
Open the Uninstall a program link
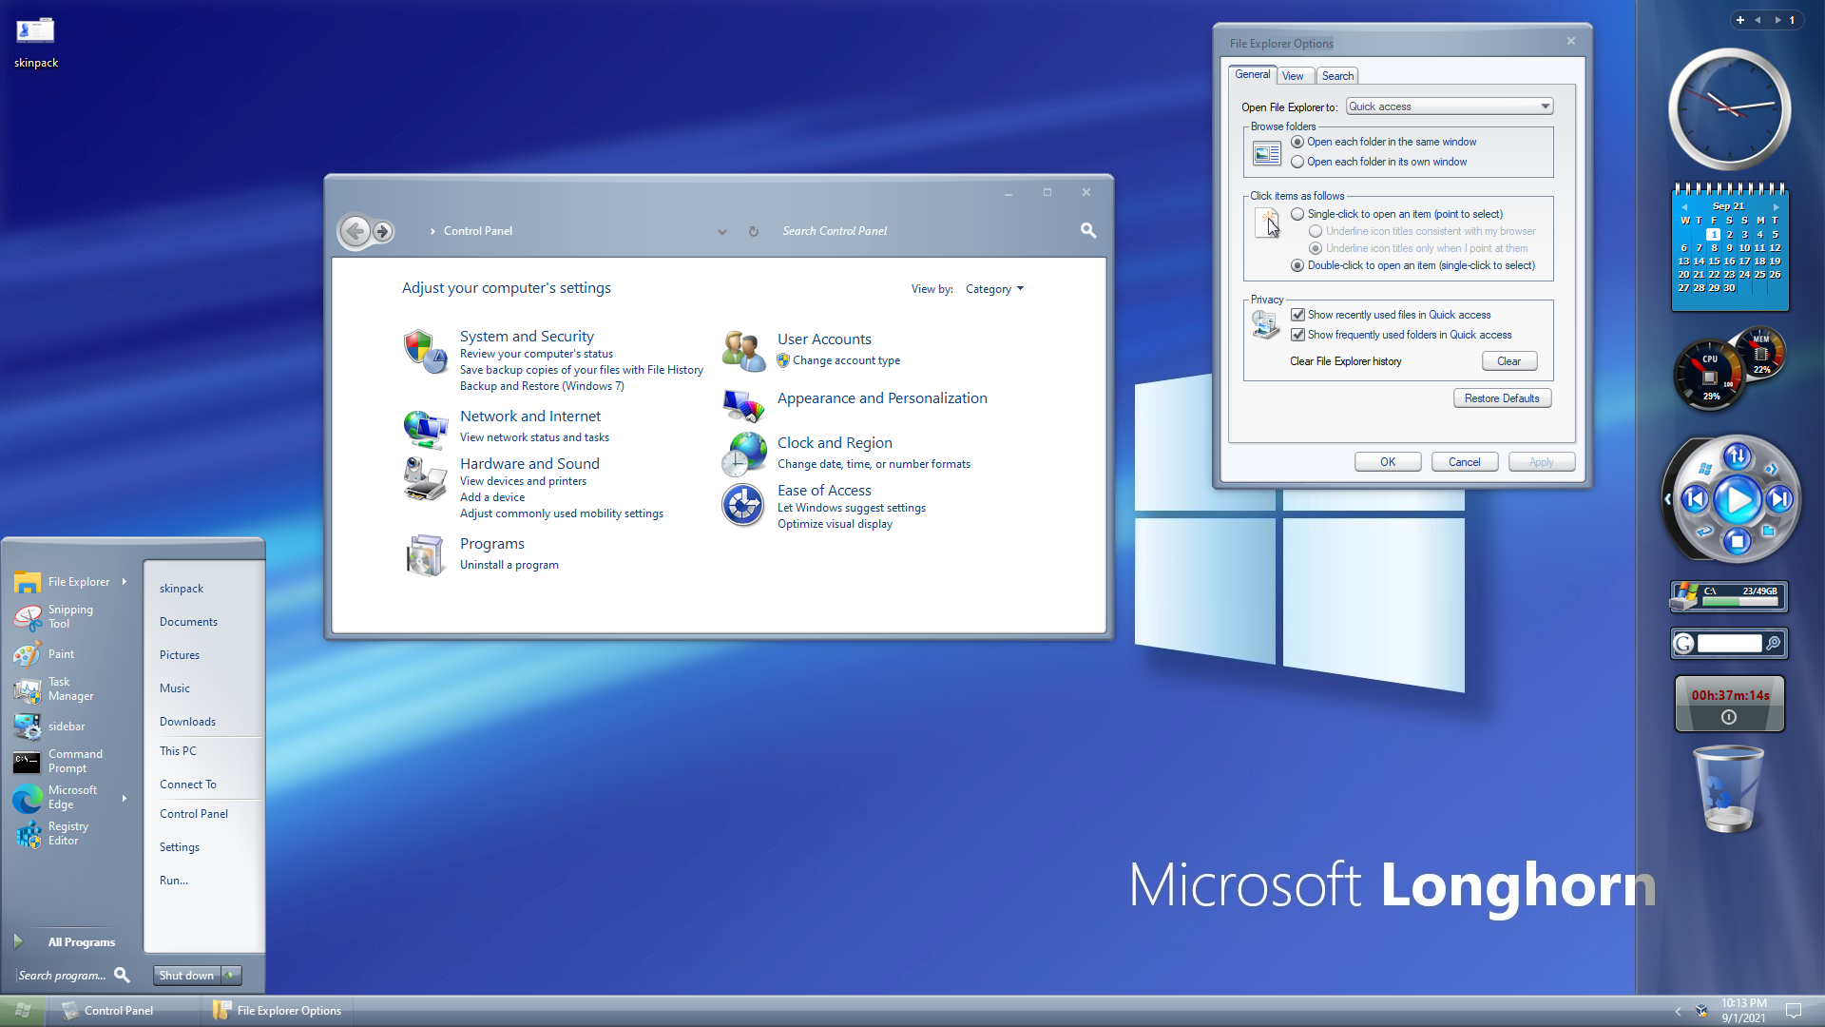[509, 565]
